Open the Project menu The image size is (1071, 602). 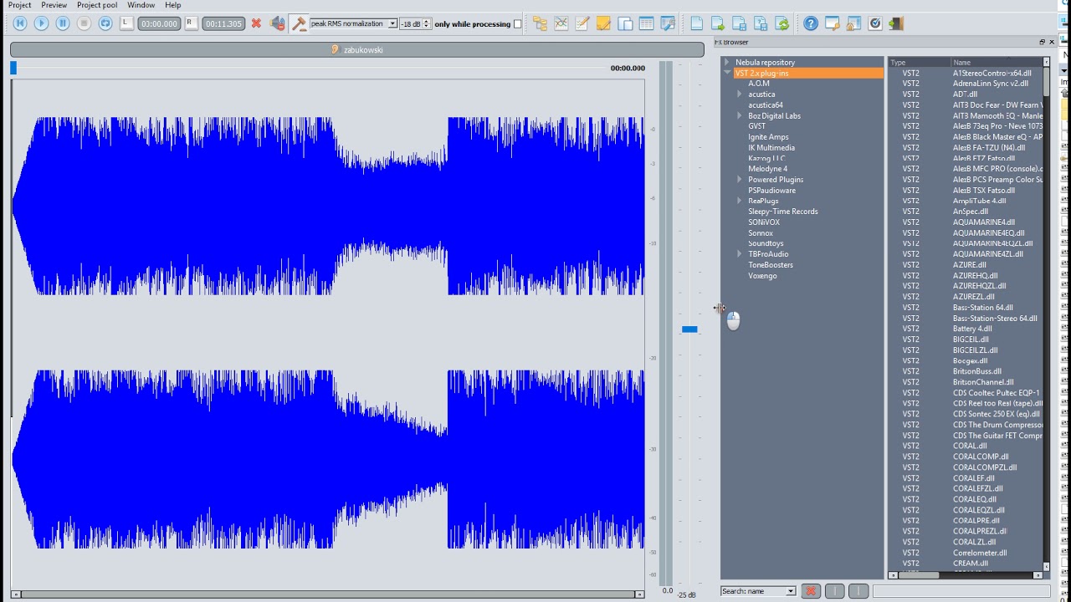click(x=19, y=5)
